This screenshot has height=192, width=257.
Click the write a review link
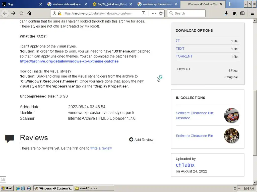(x=101, y=148)
